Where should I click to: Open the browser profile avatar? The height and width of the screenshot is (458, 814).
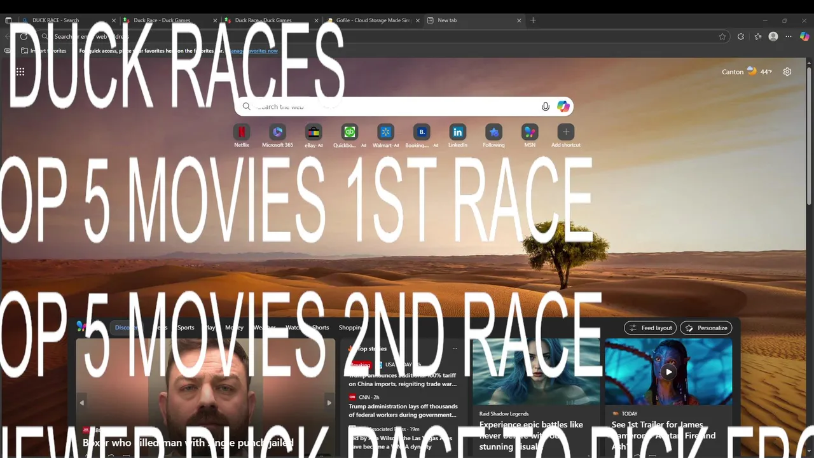pyautogui.click(x=773, y=36)
